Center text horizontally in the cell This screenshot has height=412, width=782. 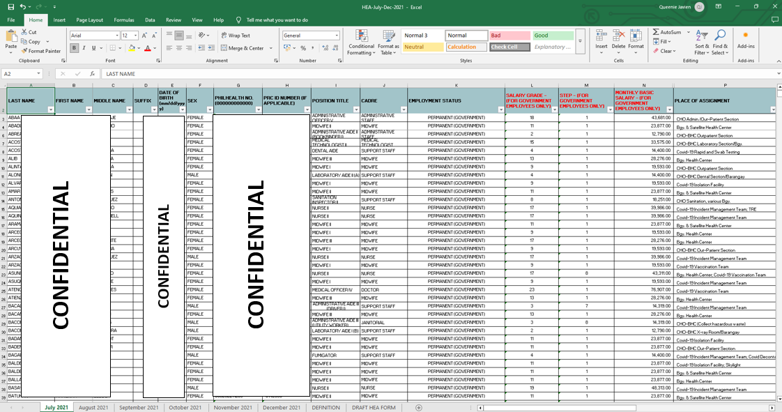[x=179, y=48]
